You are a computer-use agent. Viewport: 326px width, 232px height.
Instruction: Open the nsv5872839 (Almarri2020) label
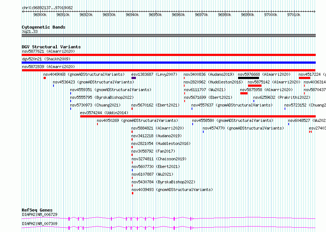coord(48,67)
